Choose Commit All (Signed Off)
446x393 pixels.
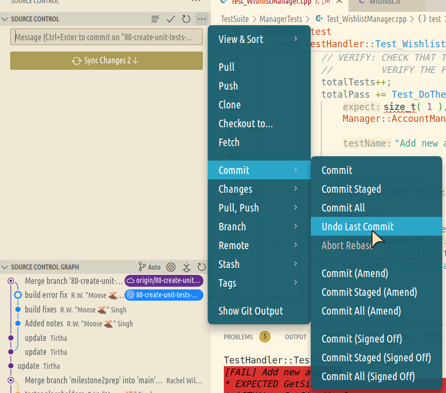coord(376,376)
